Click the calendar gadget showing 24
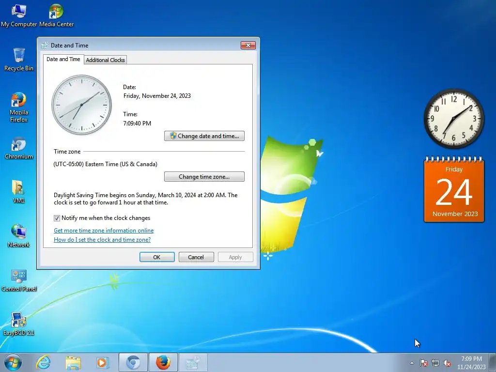496x372 pixels. pos(454,189)
